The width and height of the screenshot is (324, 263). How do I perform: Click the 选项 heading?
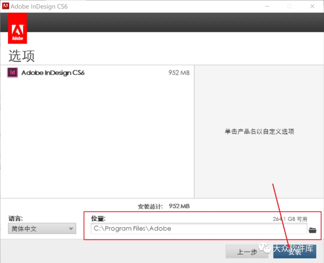[x=22, y=56]
